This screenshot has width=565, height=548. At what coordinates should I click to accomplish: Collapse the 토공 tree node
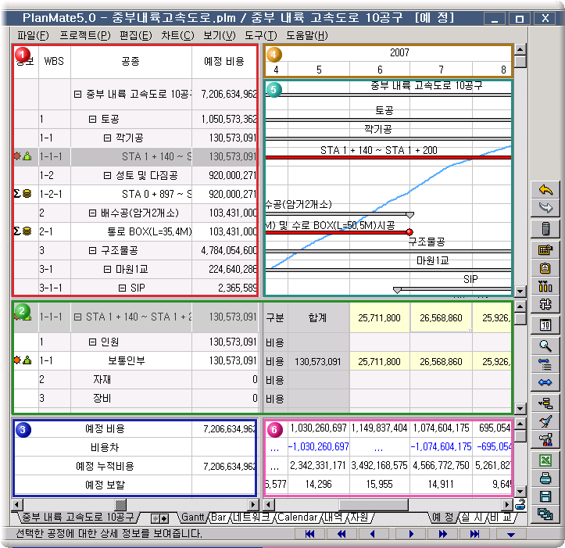93,119
